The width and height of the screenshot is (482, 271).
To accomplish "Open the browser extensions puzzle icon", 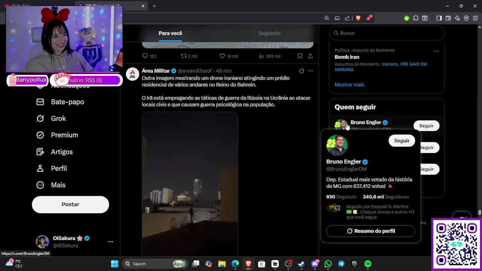I will (416, 18).
